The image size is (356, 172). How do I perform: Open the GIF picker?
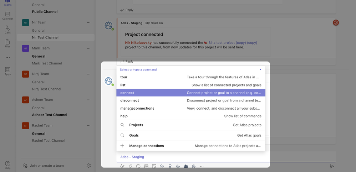tap(146, 166)
